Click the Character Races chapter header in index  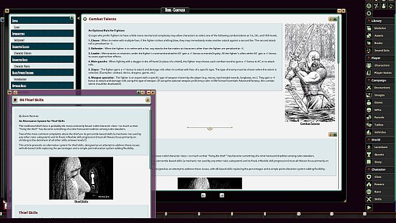click(42, 60)
